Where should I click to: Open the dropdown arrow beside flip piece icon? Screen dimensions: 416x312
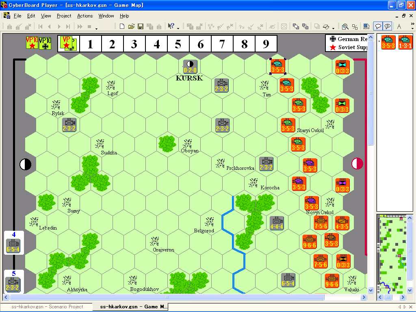(333, 28)
